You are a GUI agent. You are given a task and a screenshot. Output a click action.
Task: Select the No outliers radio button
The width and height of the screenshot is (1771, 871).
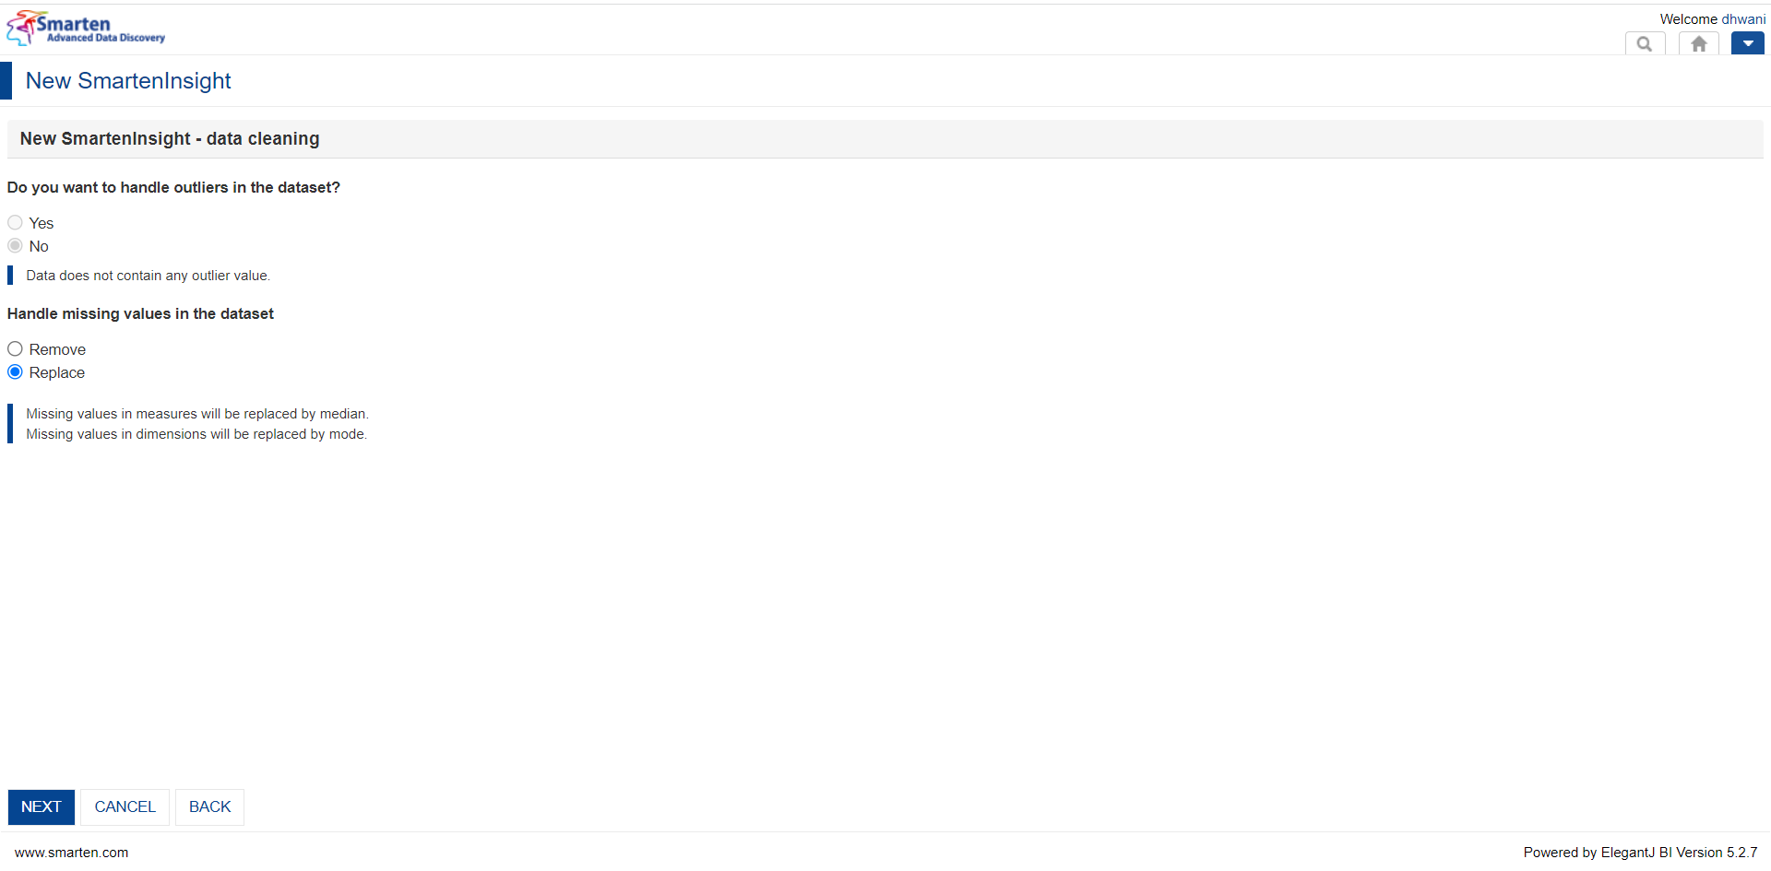coord(15,245)
